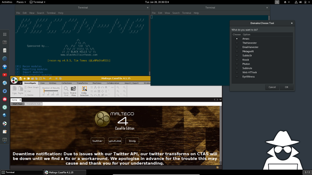Switch to the Transform Hub tab
The width and height of the screenshot is (312, 175).
point(33,104)
